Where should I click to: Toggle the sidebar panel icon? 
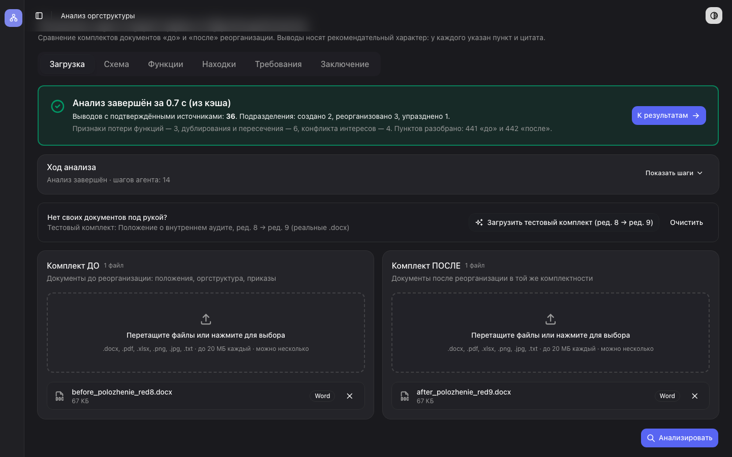click(x=39, y=16)
